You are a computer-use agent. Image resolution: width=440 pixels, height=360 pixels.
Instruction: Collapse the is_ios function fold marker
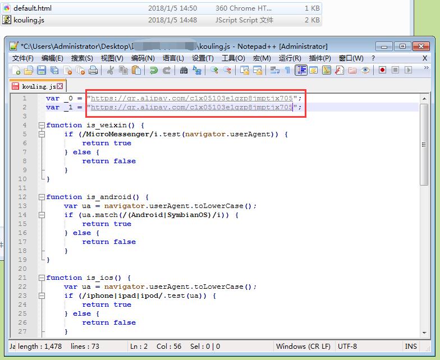42,278
